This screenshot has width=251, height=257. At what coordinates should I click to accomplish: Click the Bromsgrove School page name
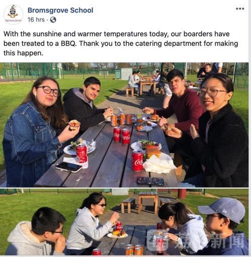60,10
